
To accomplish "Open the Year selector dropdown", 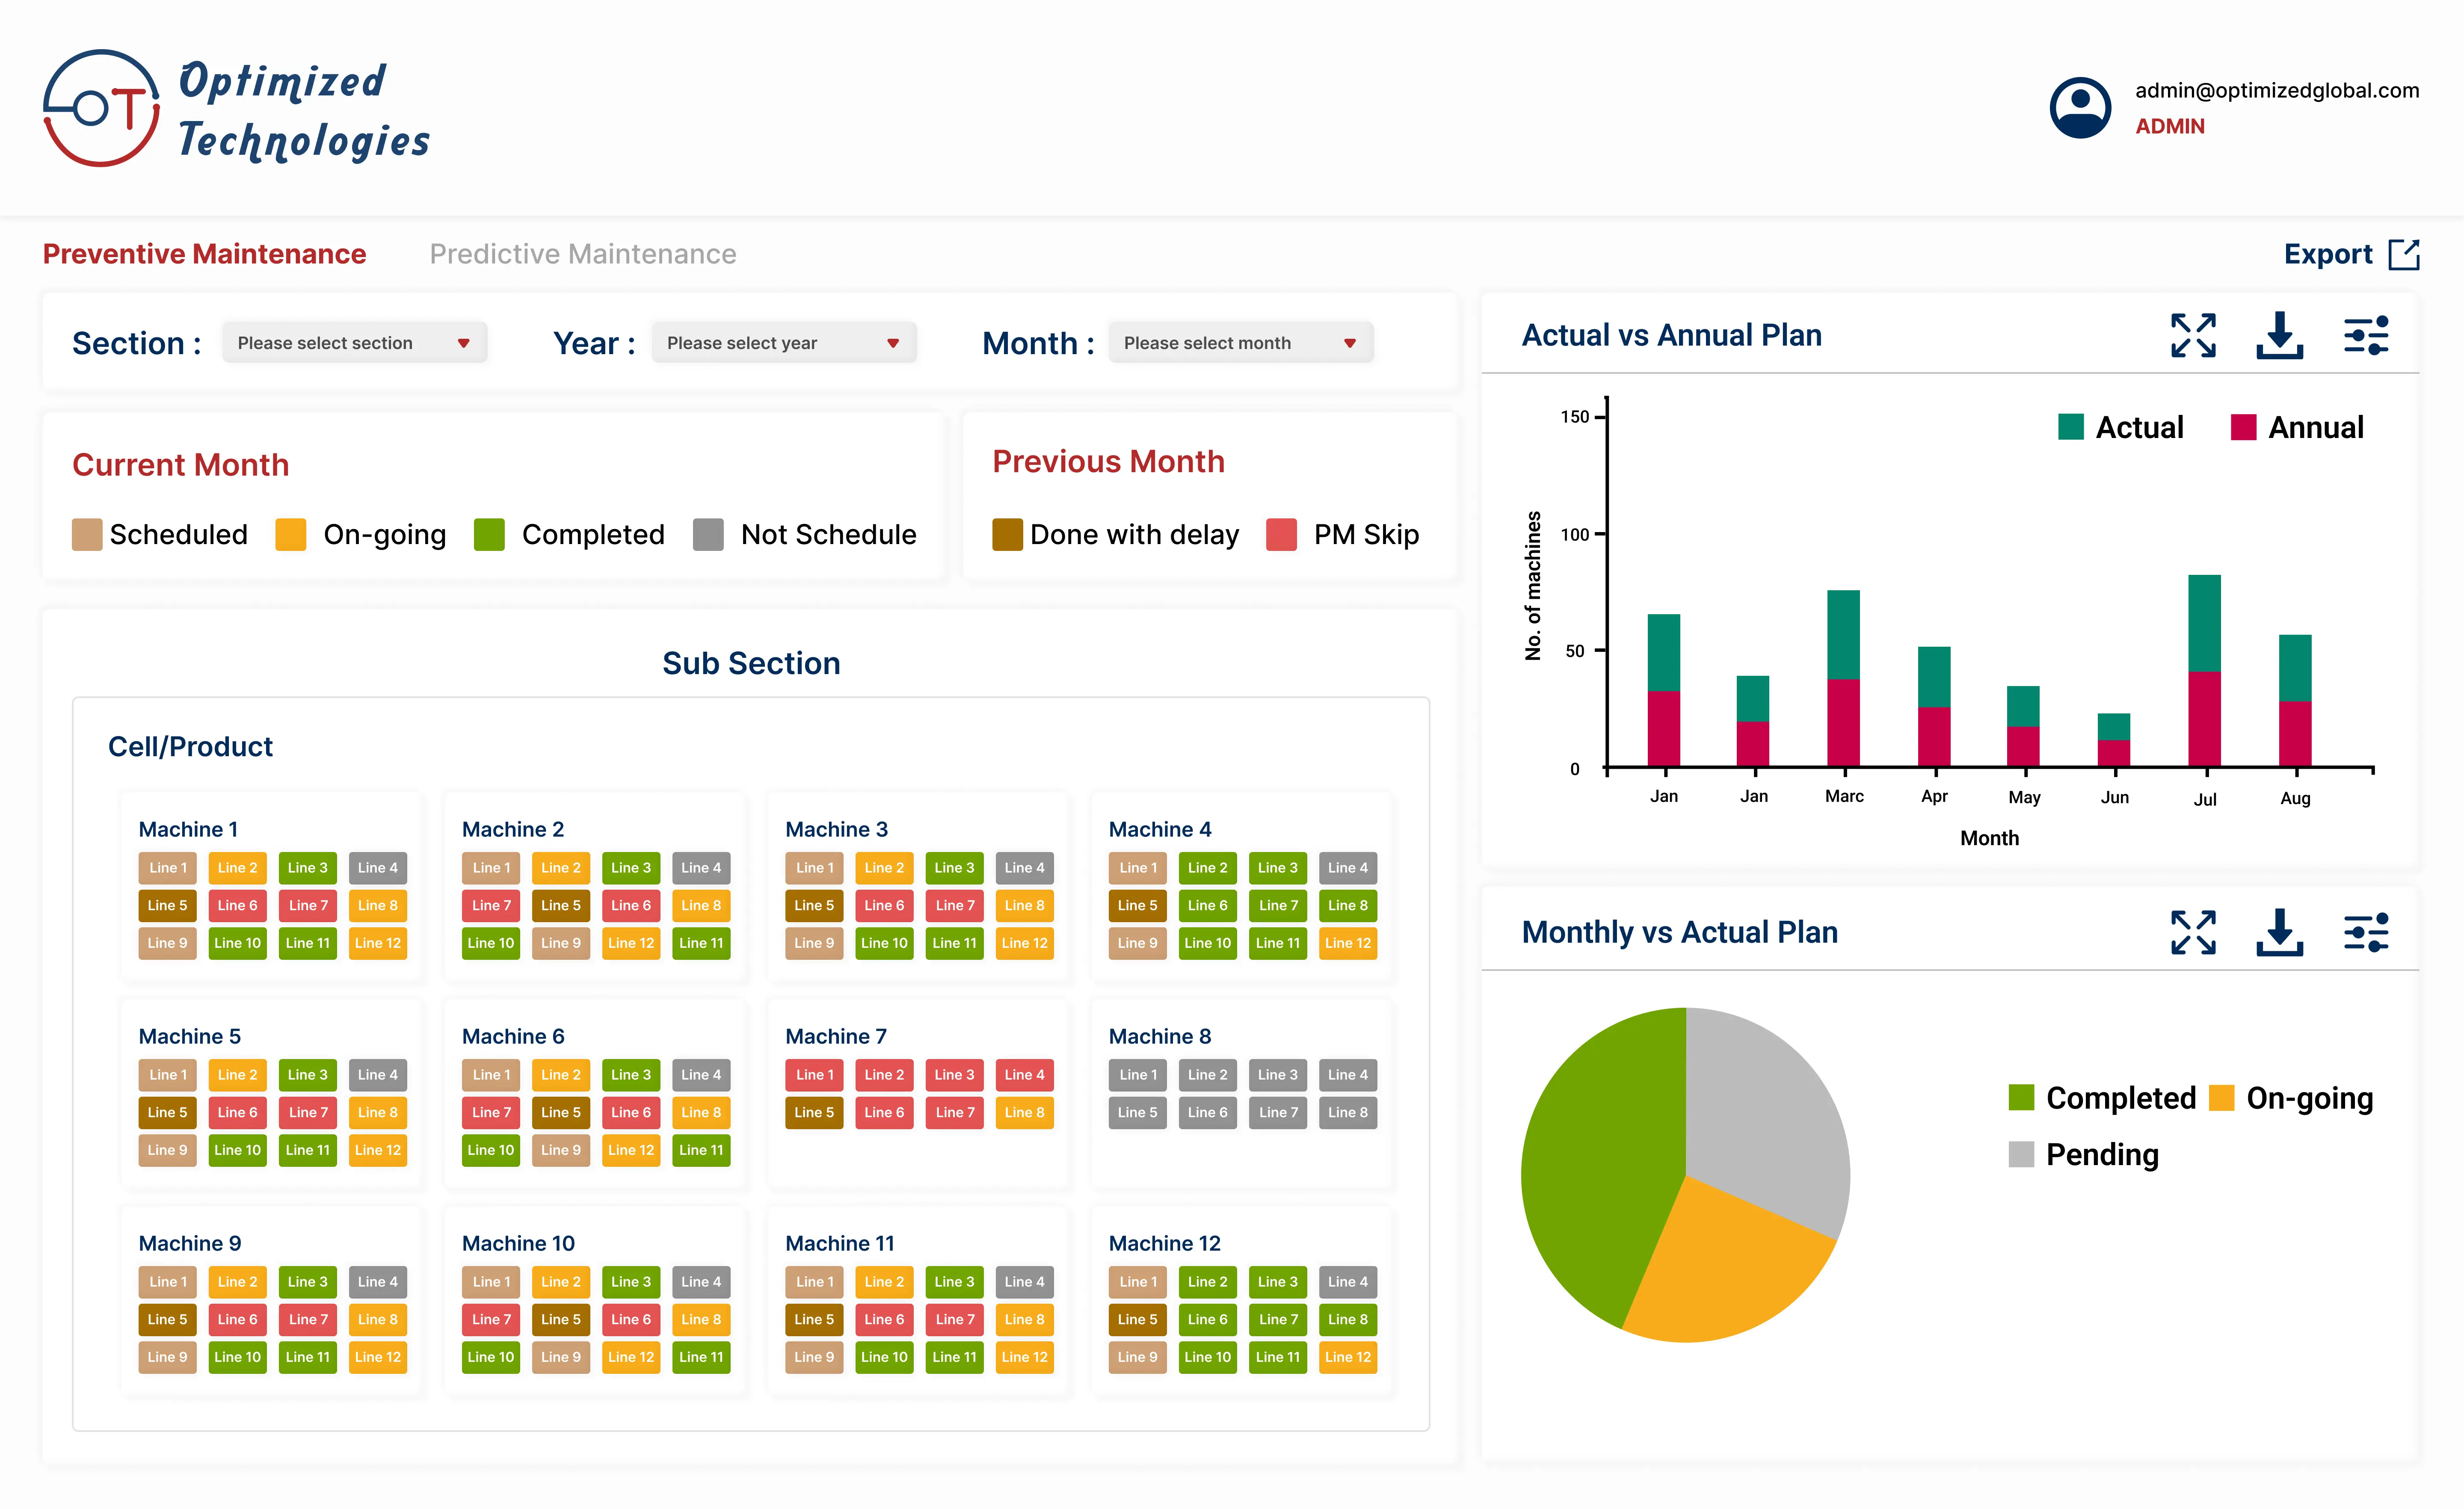I will click(784, 342).
